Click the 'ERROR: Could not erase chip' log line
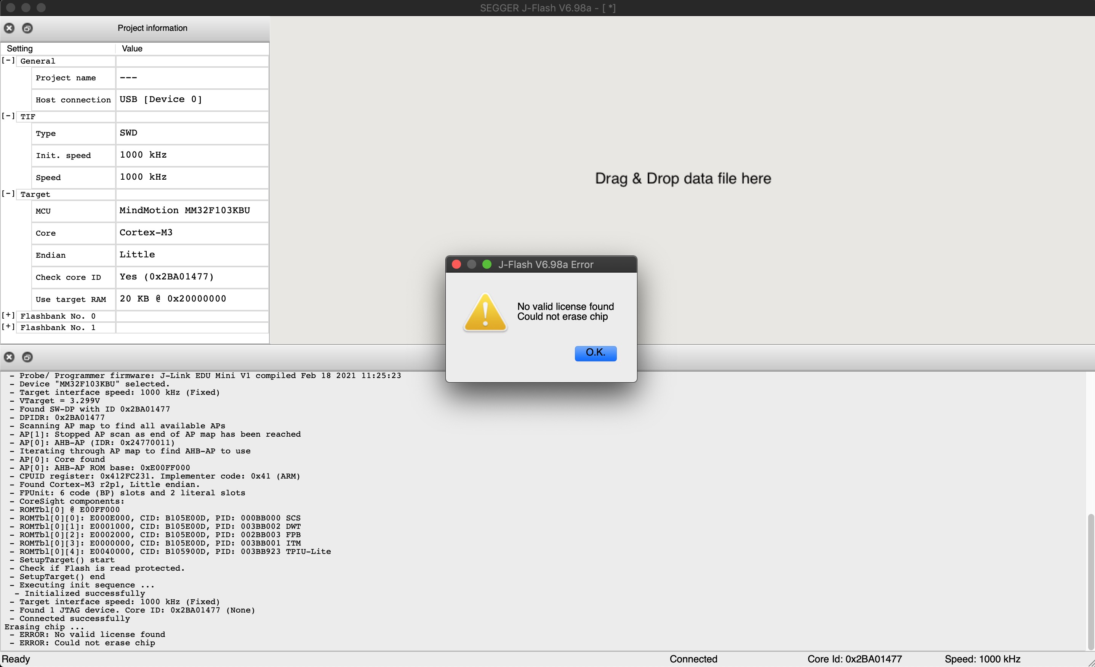1095x667 pixels. pyautogui.click(x=82, y=643)
